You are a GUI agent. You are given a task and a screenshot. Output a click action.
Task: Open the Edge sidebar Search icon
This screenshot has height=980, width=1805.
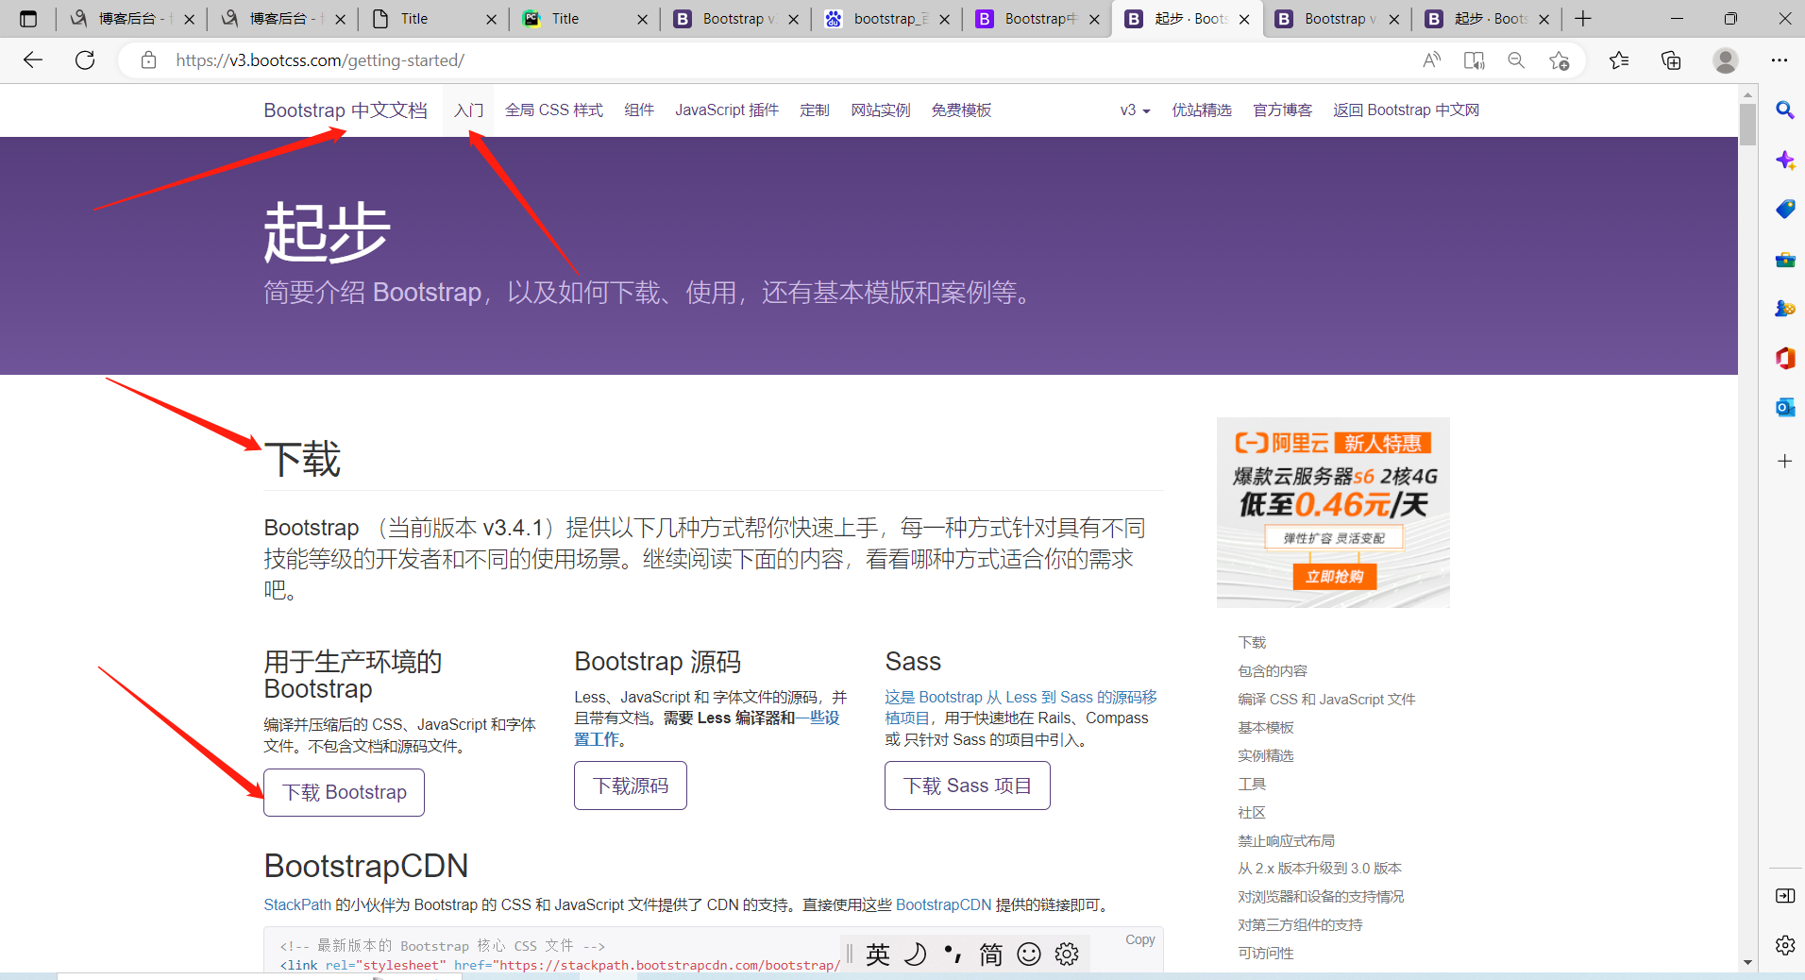(1785, 110)
